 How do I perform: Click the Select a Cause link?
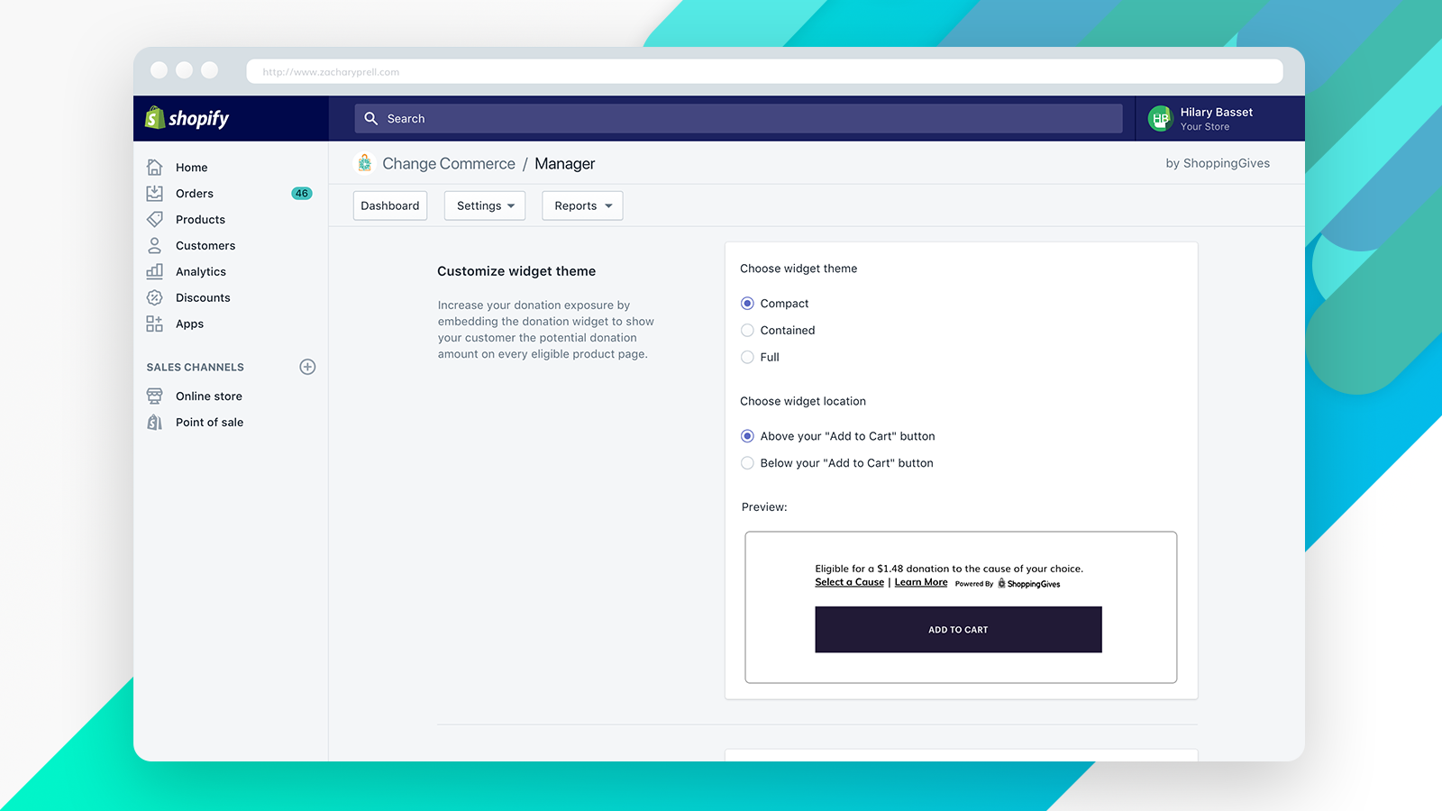[x=849, y=582]
